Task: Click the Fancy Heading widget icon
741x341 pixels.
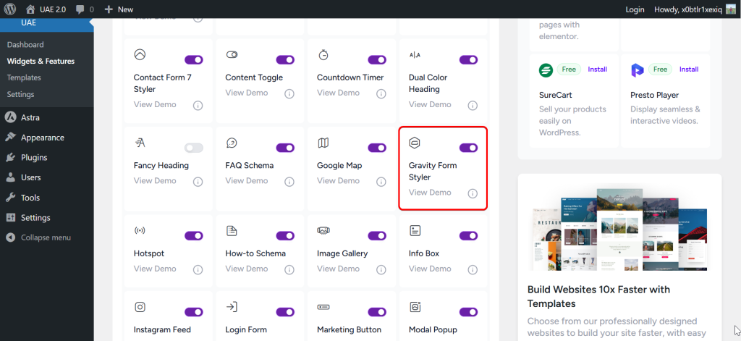Action: coord(140,143)
